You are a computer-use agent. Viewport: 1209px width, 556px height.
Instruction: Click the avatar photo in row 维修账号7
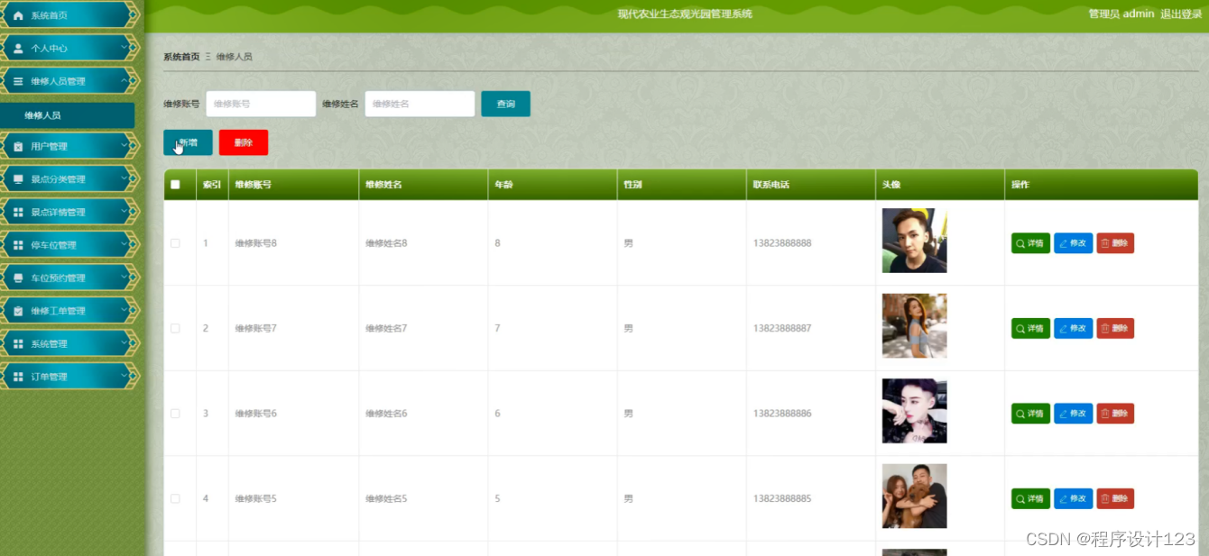pos(914,325)
